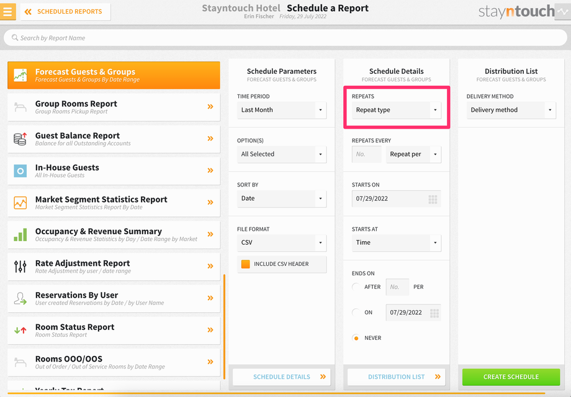Click the report list orange scrollbar
The height and width of the screenshot is (397, 571).
coord(224,327)
